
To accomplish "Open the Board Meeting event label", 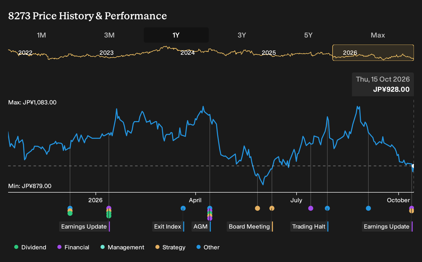I will [x=249, y=227].
